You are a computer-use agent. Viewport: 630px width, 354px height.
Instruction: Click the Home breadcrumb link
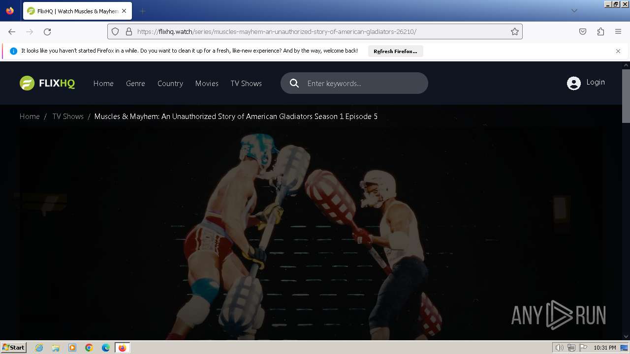30,117
